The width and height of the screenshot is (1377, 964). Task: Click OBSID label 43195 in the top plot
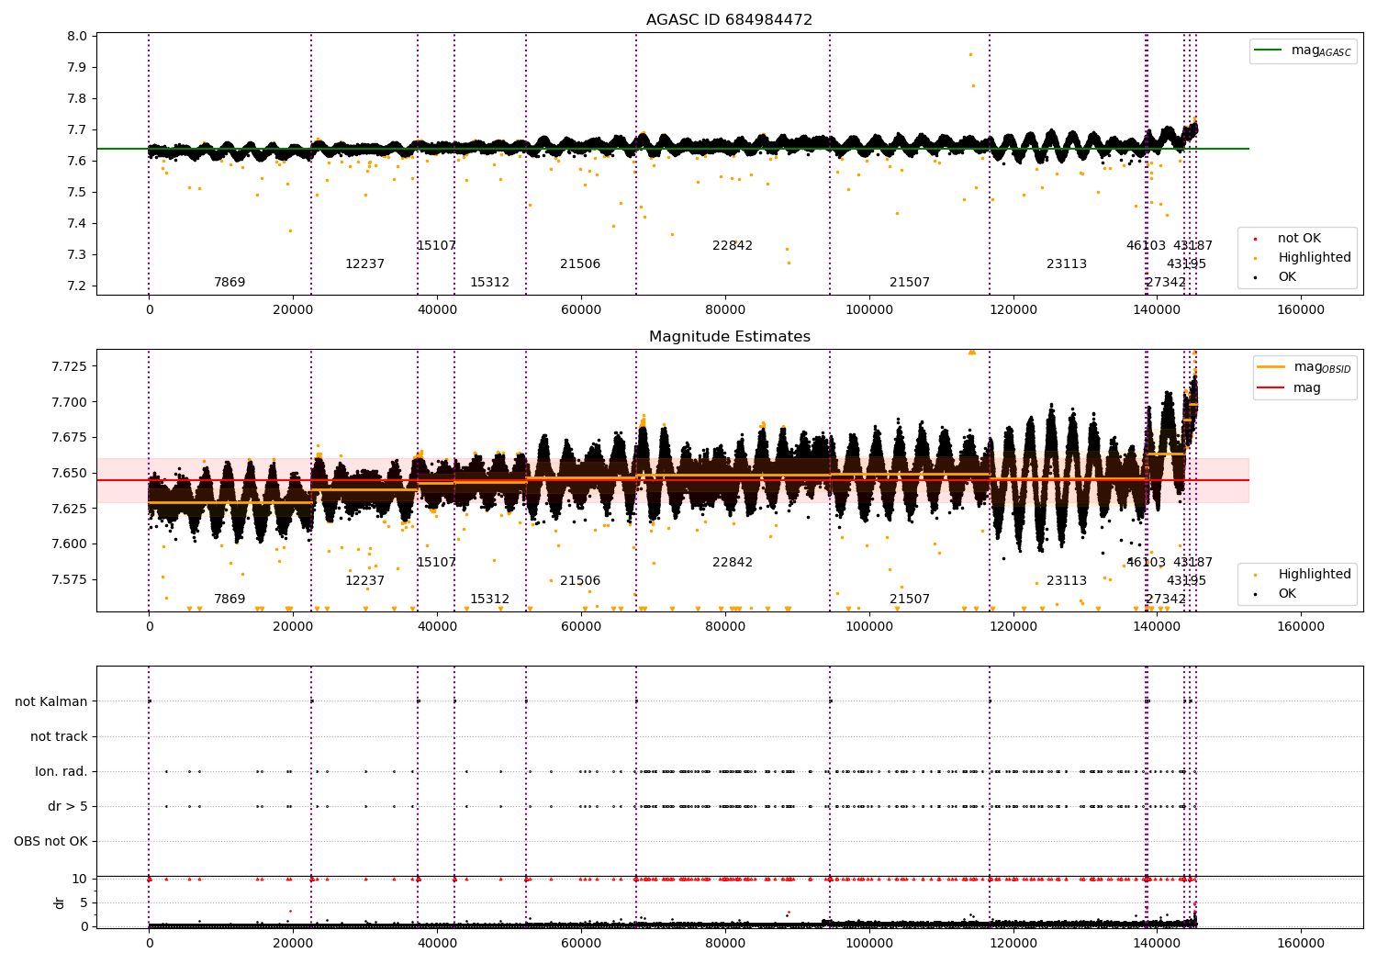1186,264
